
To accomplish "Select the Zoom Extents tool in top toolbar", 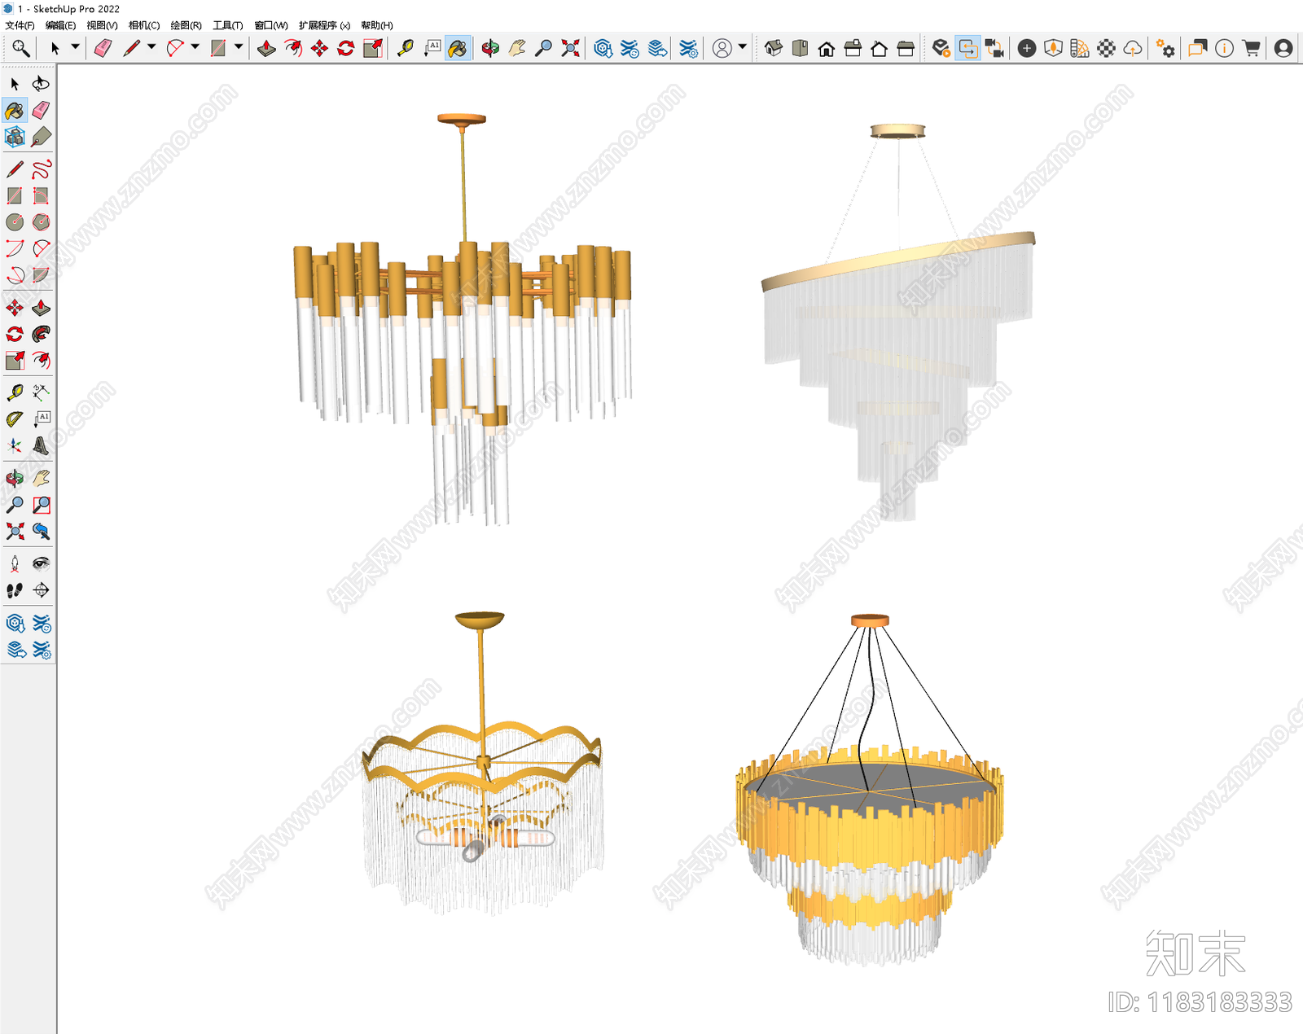I will click(x=570, y=49).
